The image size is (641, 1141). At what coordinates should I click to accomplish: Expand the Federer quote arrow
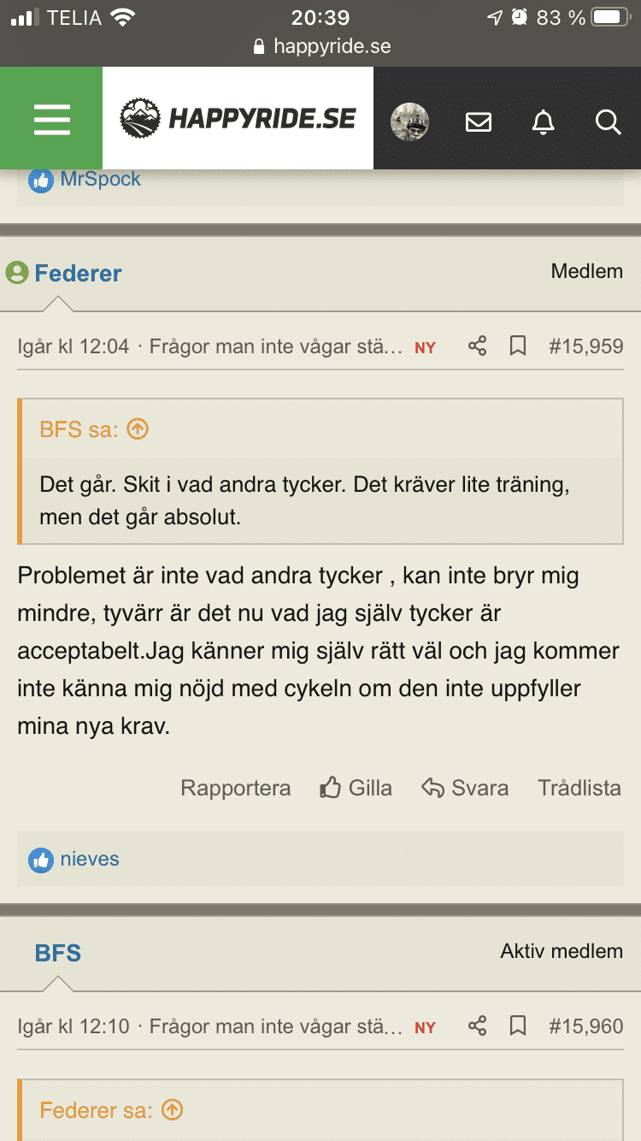pos(173,1110)
